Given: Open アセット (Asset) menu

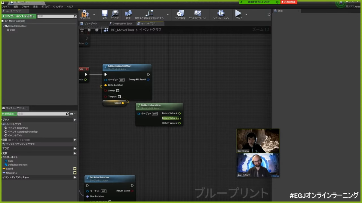Looking at the screenshot, I should 26,7.
